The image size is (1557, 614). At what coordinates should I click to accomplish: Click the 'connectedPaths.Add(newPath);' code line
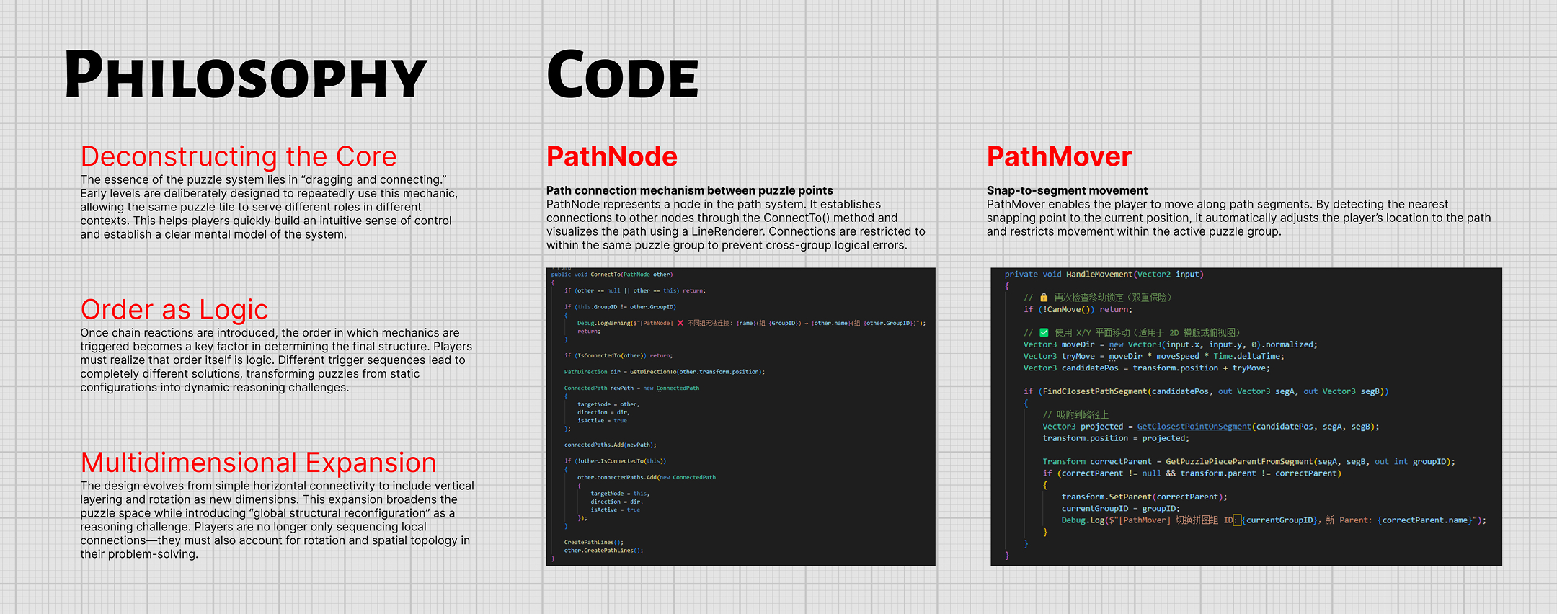[610, 445]
